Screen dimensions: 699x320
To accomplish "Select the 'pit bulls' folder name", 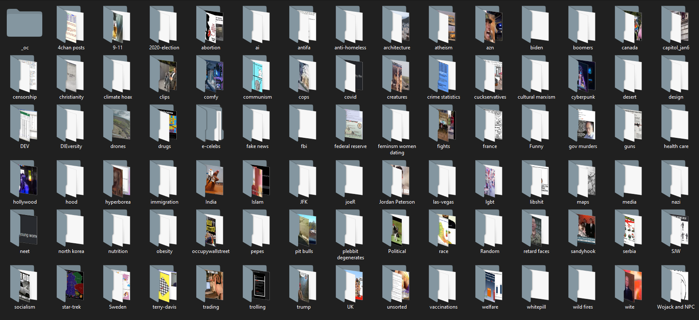I will pyautogui.click(x=304, y=251).
